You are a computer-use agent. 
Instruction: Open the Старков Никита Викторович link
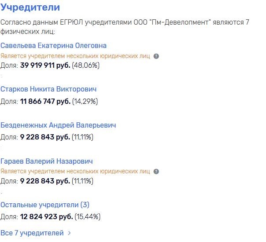48,89
